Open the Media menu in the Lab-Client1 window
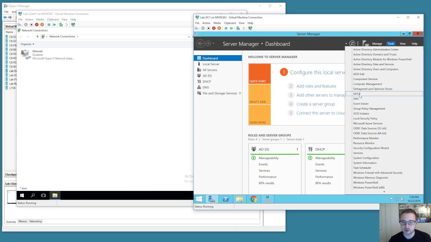431x242 pixels. pyautogui.click(x=40, y=19)
